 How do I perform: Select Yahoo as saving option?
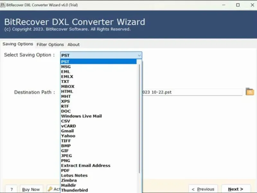click(x=99, y=136)
